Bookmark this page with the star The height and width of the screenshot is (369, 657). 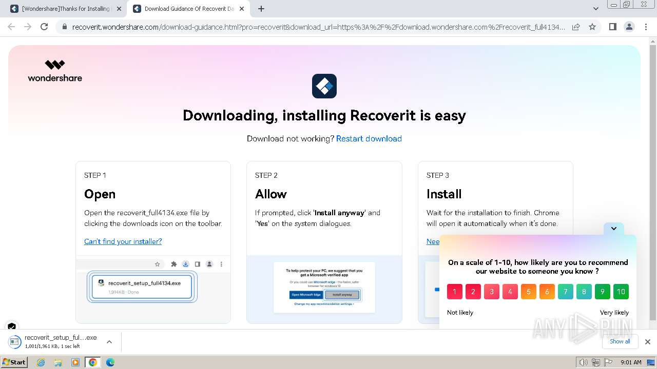[592, 27]
